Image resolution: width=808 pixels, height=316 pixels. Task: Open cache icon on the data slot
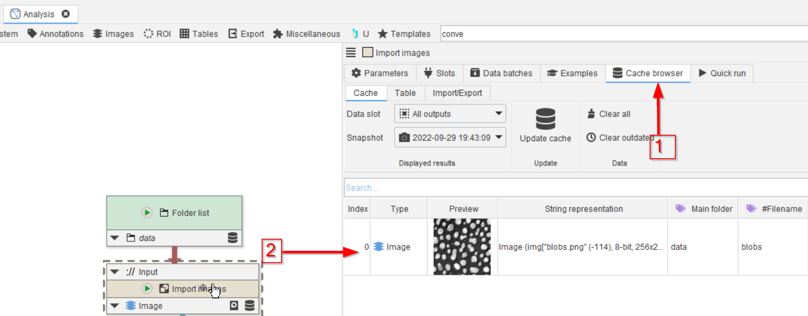point(233,238)
